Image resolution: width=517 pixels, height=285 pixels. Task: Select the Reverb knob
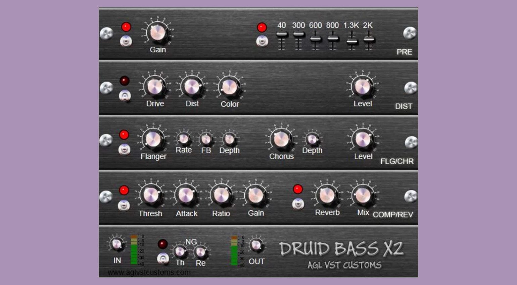[x=327, y=195]
